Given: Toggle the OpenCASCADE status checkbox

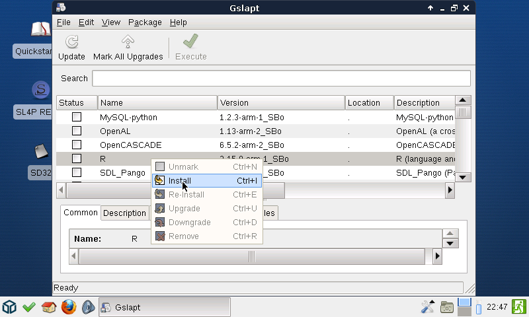Looking at the screenshot, I should click(77, 145).
